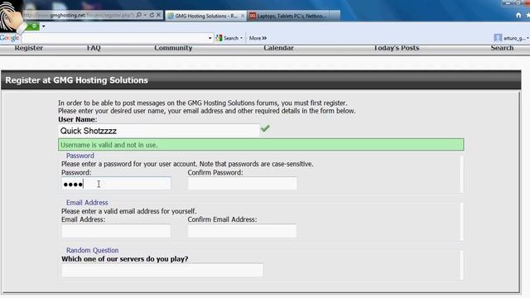Screen dimensions: 530x298
Task: Open the Google toolbar search box dropdown
Action: (210, 38)
